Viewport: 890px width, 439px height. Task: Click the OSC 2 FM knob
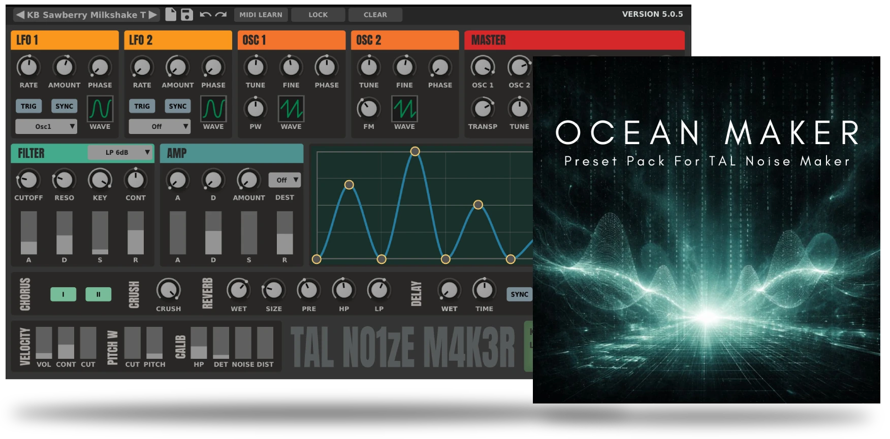pos(369,108)
